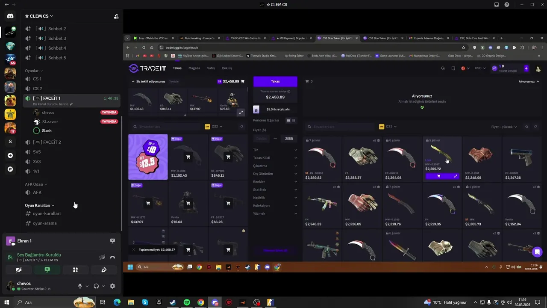Open Tradeit support headset icon
547x308 pixels.
(x=443, y=68)
